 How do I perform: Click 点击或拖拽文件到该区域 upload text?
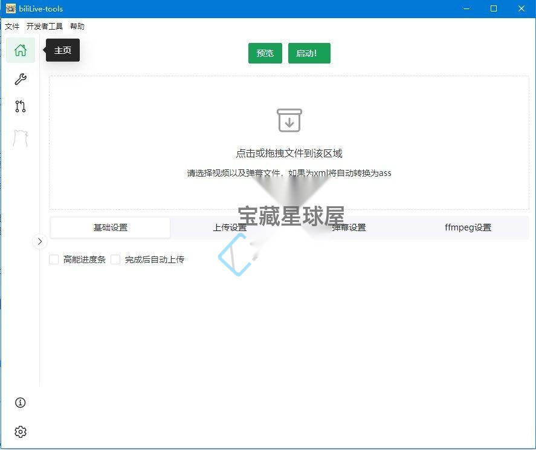289,153
